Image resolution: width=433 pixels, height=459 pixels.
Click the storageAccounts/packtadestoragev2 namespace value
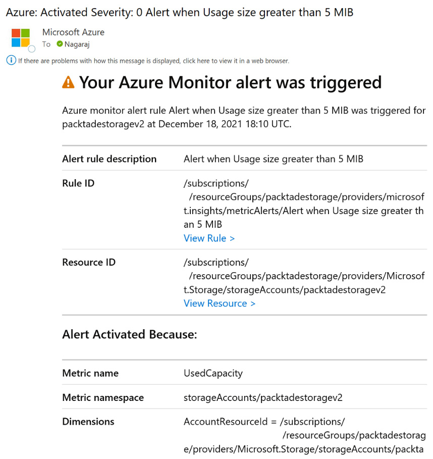point(263,398)
